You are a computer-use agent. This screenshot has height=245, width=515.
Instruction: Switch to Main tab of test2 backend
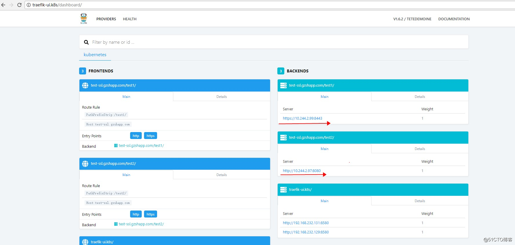click(325, 149)
